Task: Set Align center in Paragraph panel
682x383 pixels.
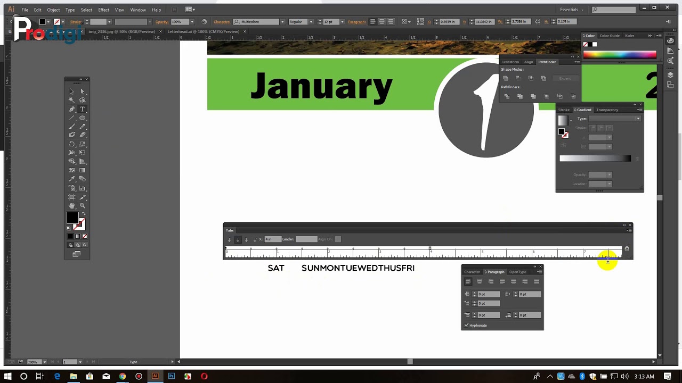Action: (x=479, y=281)
